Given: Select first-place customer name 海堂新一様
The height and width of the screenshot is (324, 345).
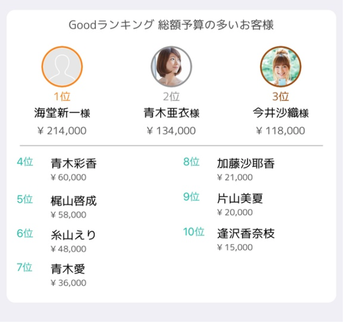Looking at the screenshot, I should click(x=62, y=113).
